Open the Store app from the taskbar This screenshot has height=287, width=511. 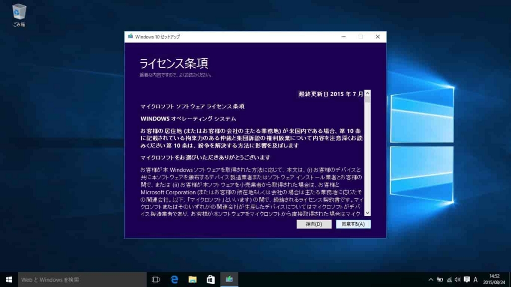pyautogui.click(x=211, y=280)
